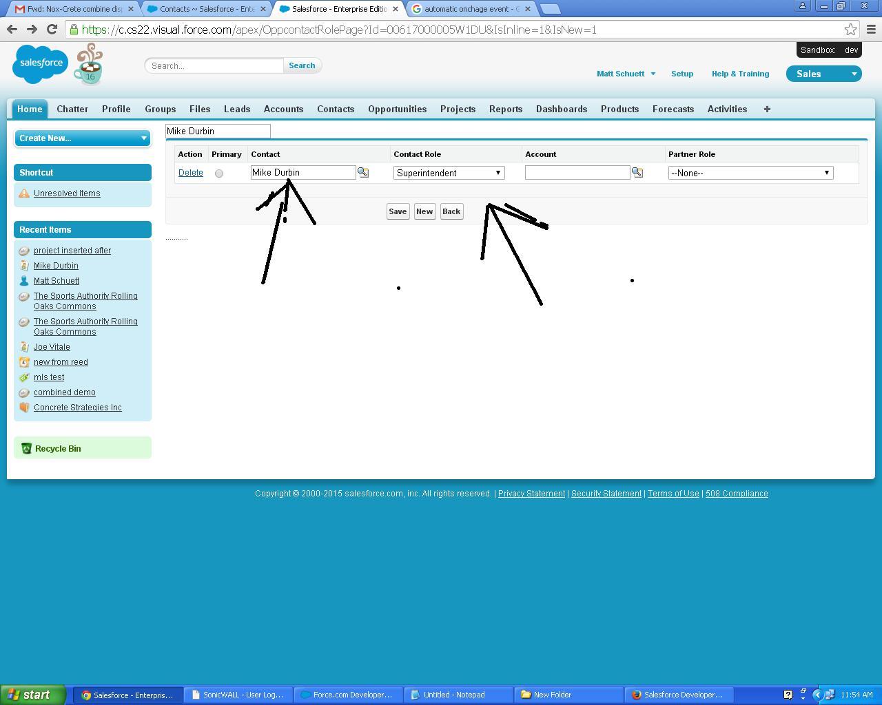The image size is (882, 705).
Task: Open the combined demo recent item
Action: tap(65, 392)
